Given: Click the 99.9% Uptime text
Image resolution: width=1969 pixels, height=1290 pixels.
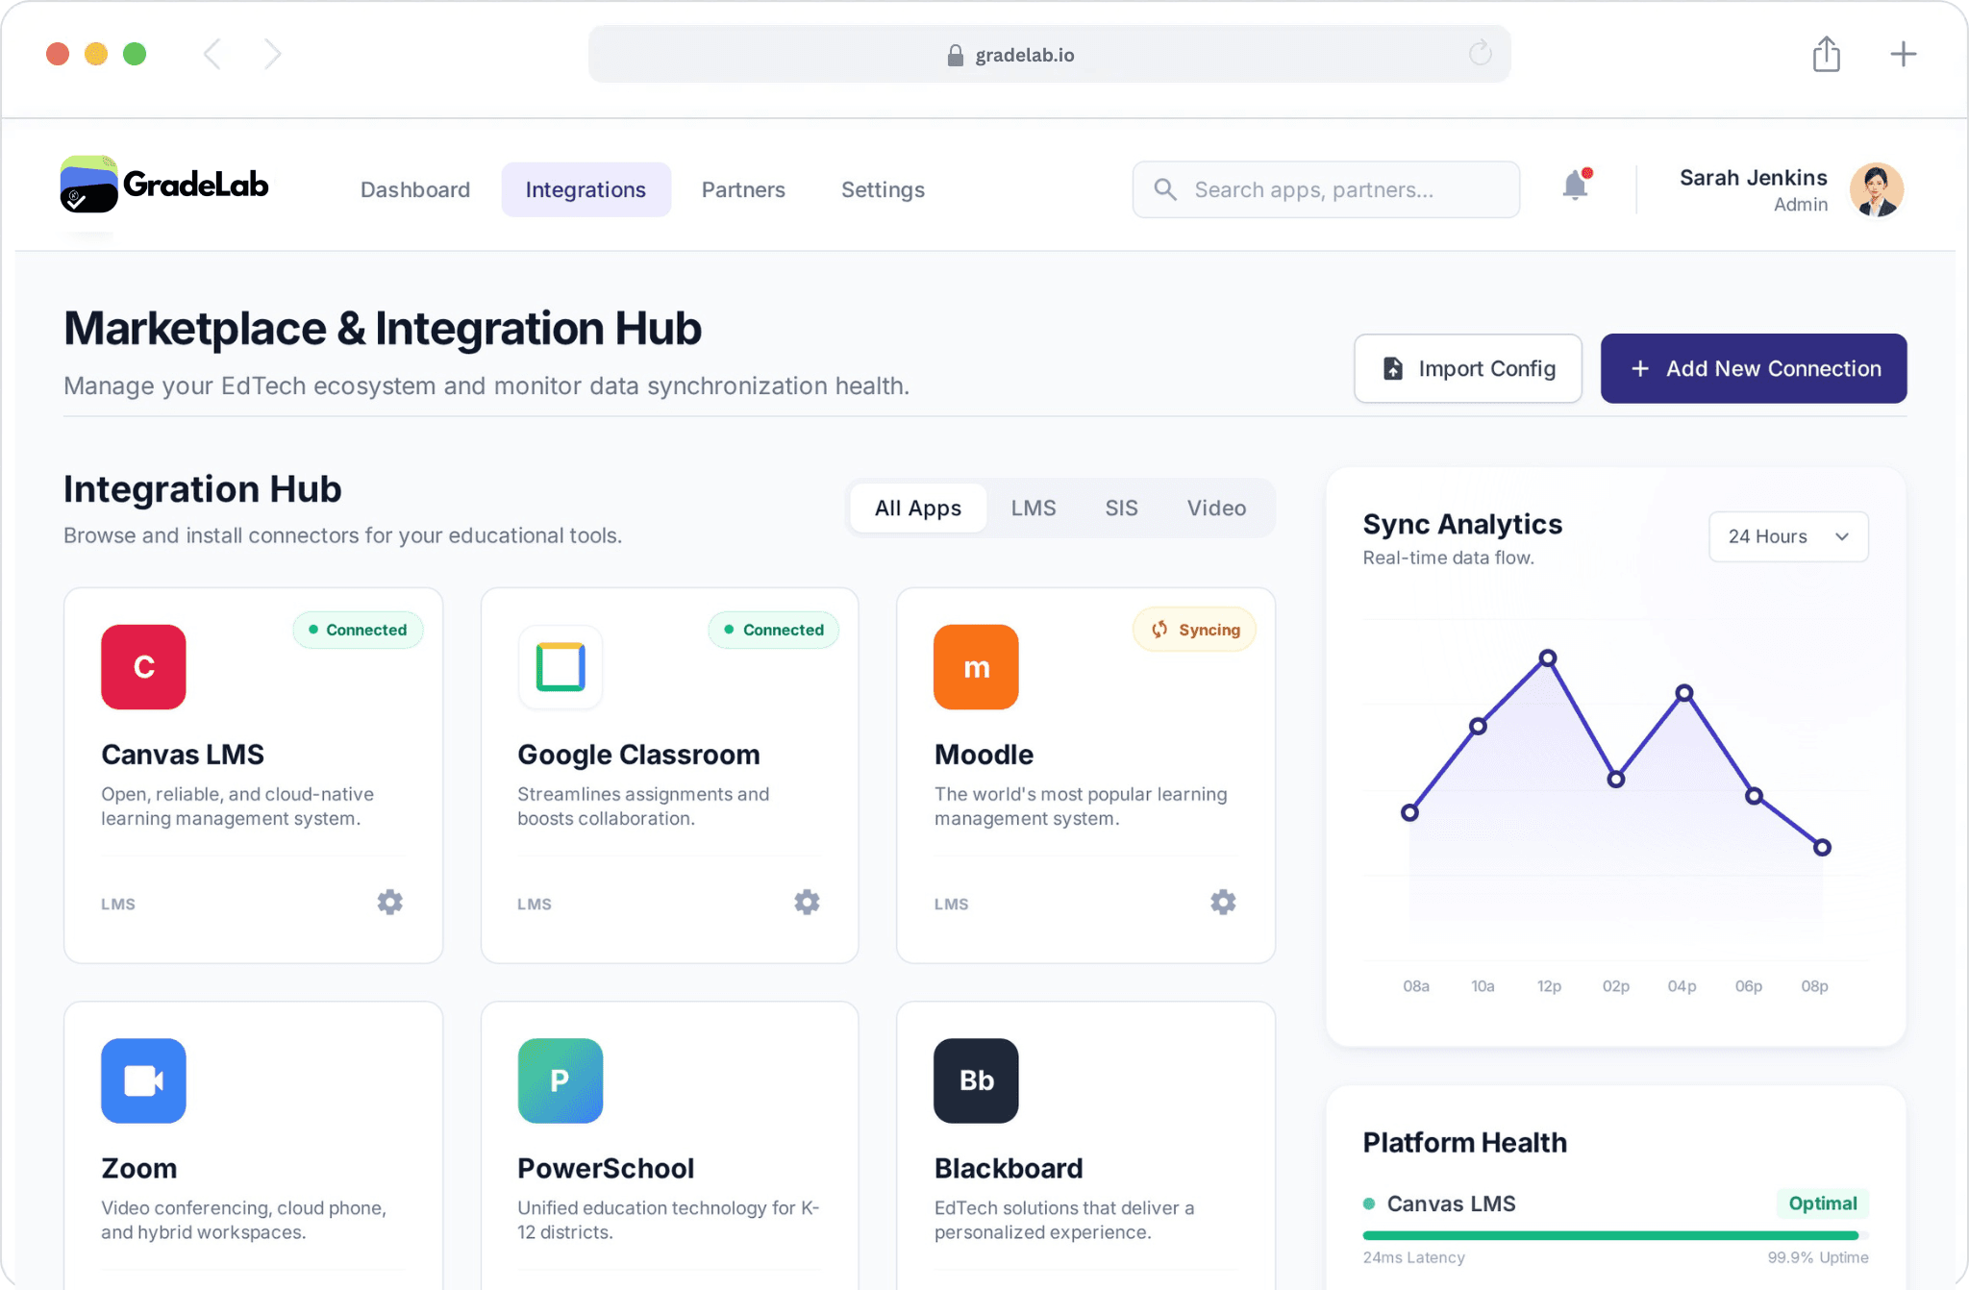Looking at the screenshot, I should [x=1818, y=1257].
